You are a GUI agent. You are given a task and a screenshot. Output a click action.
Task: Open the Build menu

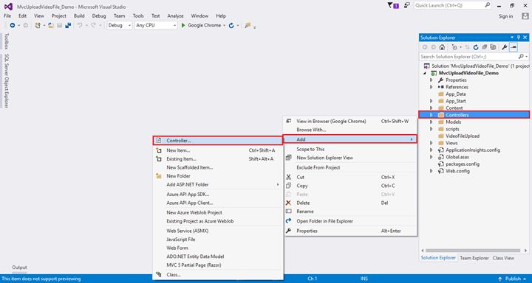(79, 16)
